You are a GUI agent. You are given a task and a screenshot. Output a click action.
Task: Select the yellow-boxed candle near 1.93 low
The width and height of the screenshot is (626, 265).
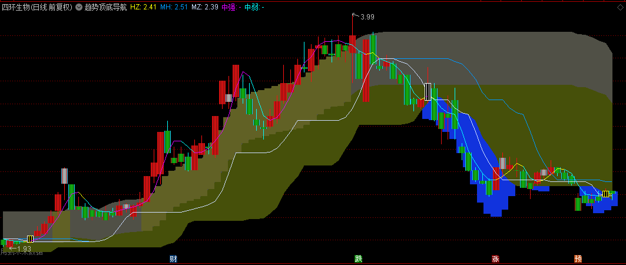31,239
